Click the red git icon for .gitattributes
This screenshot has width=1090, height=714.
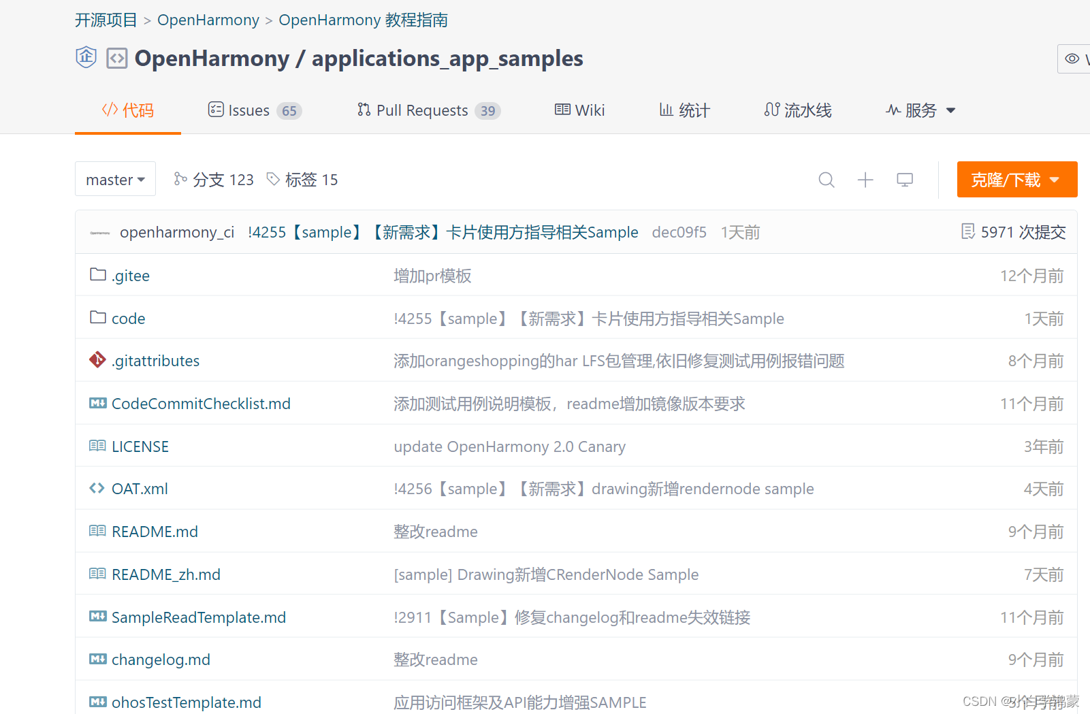(x=97, y=359)
